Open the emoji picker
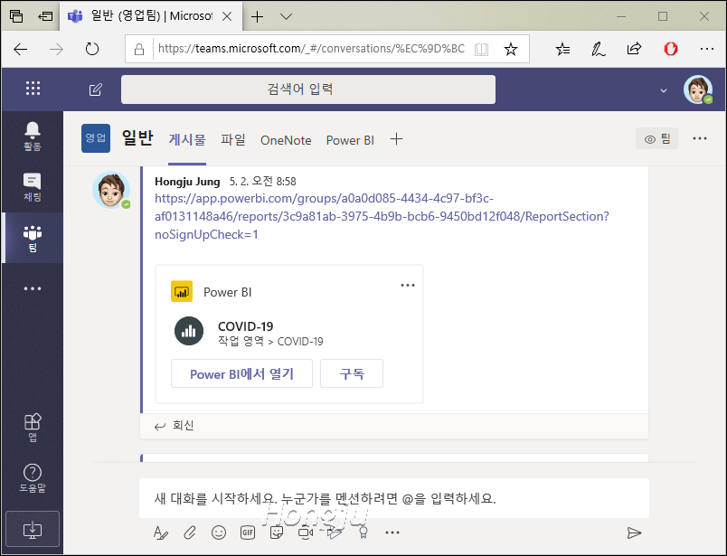Viewport: 727px width, 556px height. coord(219,532)
